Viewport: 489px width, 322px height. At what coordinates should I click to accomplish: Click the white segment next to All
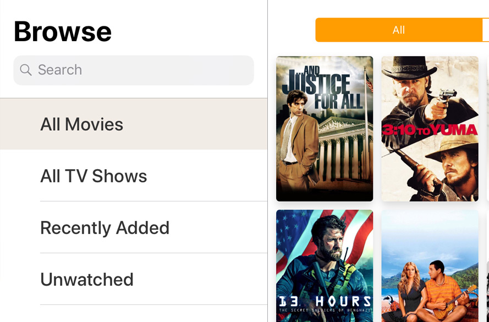click(x=486, y=30)
